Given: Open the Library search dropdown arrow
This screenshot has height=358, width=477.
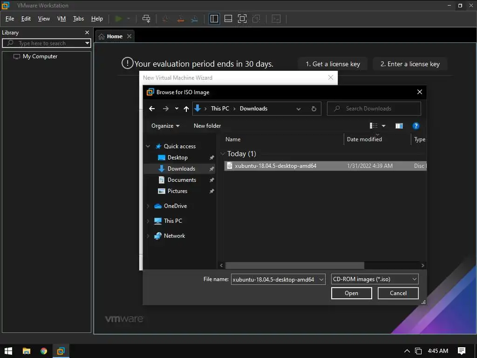Looking at the screenshot, I should click(x=87, y=43).
